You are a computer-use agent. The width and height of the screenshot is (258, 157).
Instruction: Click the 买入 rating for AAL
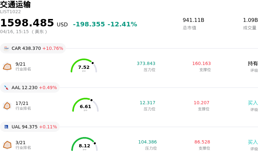tap(253, 103)
